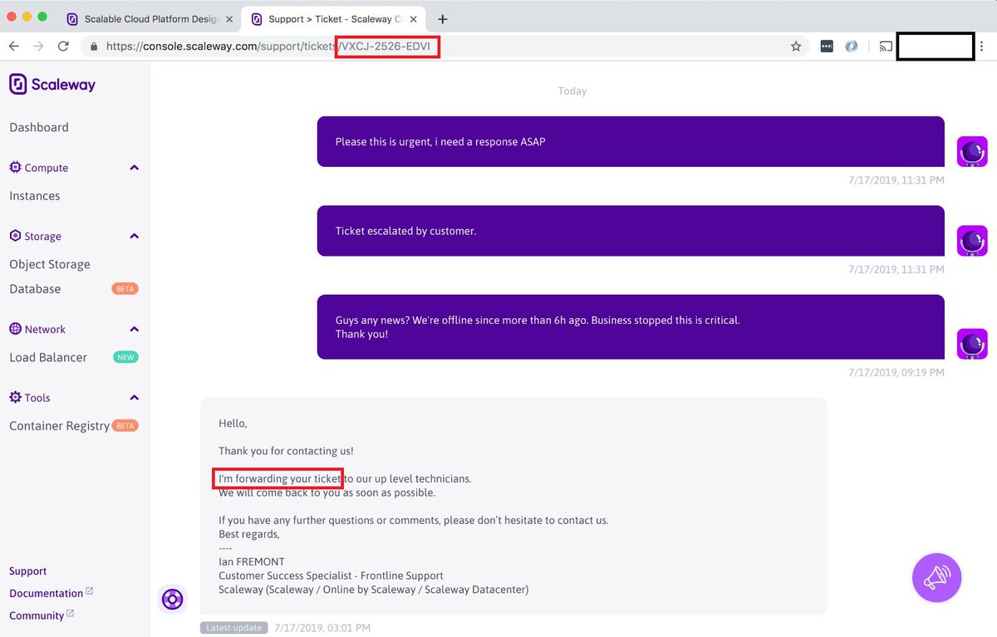Click the Customer Success Specialist line

click(331, 576)
